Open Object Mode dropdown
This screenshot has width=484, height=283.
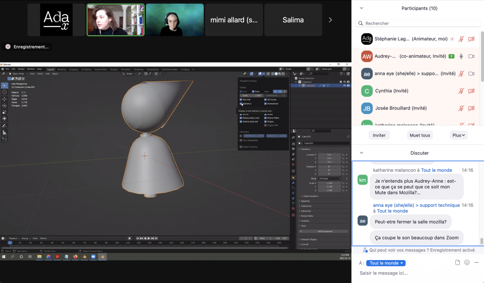point(18,74)
